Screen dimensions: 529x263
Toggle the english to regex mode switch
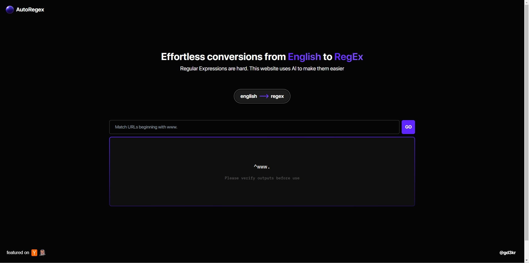coord(262,96)
